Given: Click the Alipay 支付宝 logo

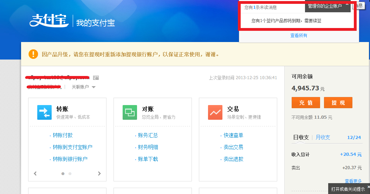Looking at the screenshot, I should point(49,21).
